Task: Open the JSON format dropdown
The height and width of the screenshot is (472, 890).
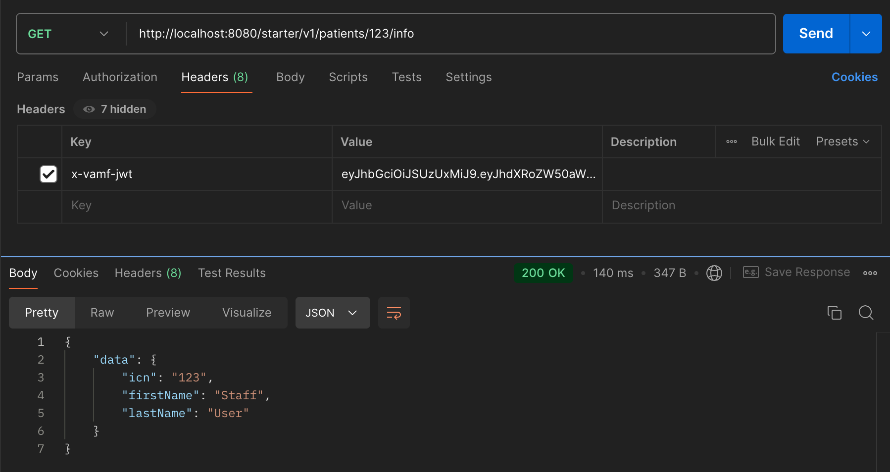Action: pos(332,313)
